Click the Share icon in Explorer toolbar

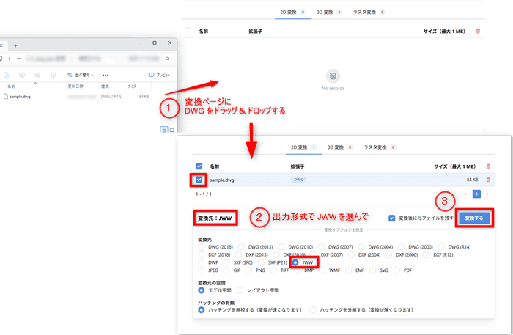37,75
